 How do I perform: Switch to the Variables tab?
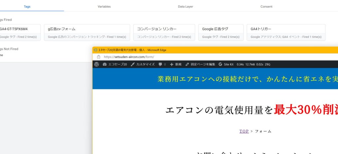click(x=104, y=7)
